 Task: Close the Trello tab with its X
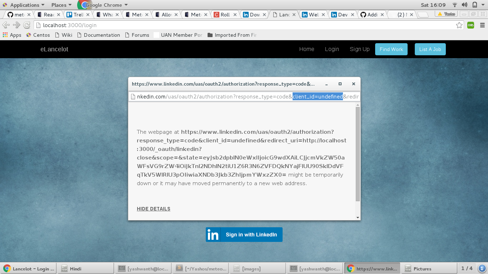point(88,15)
